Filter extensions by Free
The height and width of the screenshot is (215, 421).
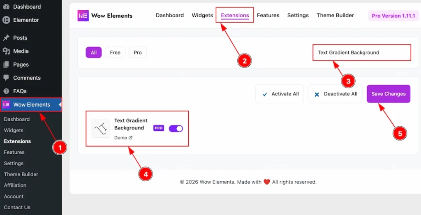(115, 52)
